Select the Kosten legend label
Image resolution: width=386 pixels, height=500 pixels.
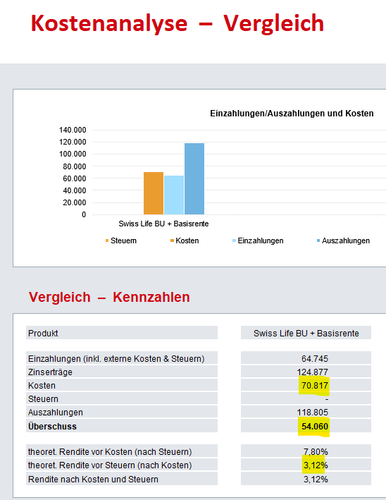coord(187,240)
